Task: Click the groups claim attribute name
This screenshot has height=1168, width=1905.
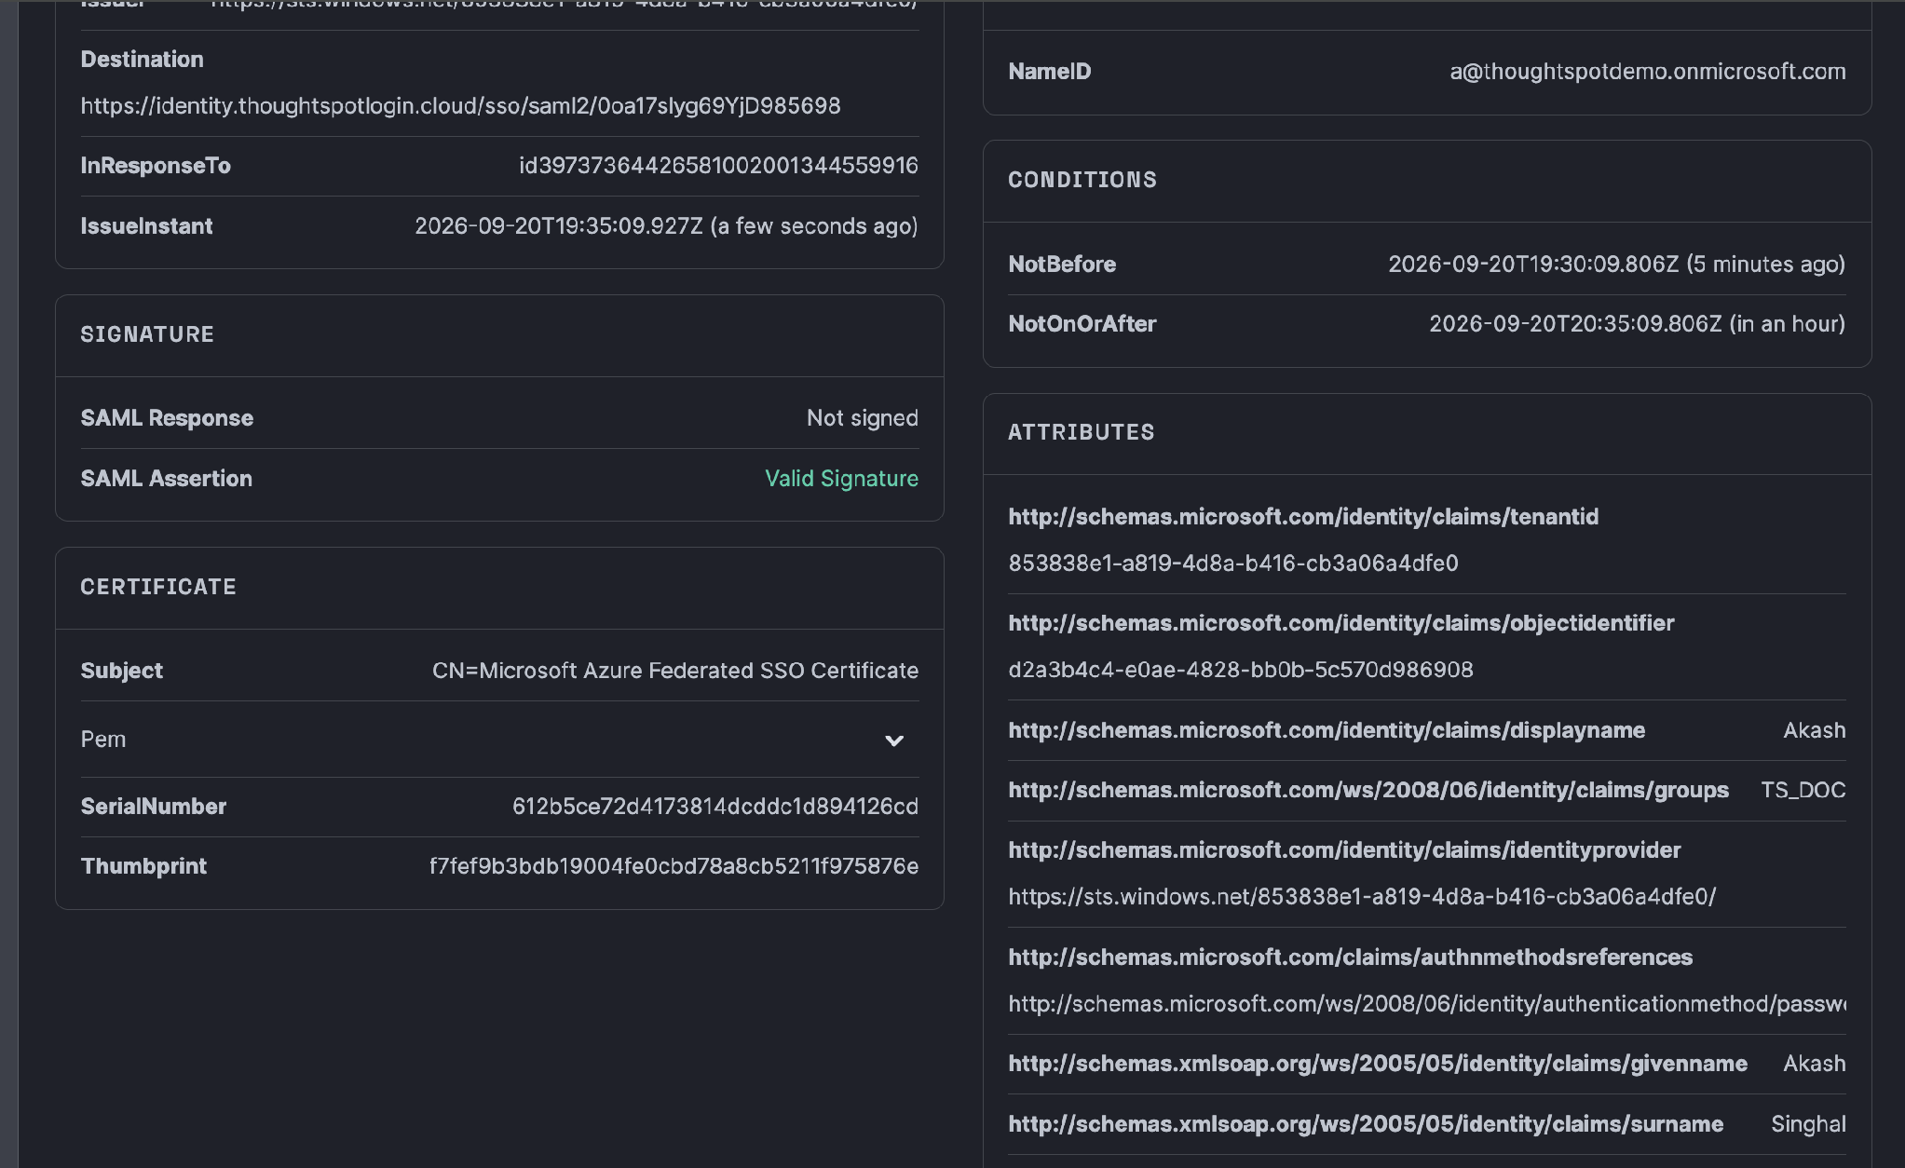Action: pyautogui.click(x=1368, y=790)
